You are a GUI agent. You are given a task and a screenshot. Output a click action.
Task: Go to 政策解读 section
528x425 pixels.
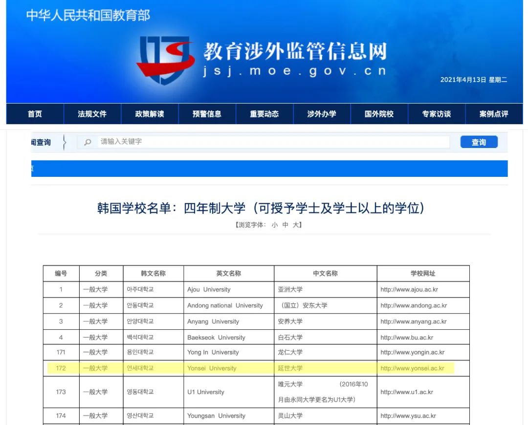point(150,114)
